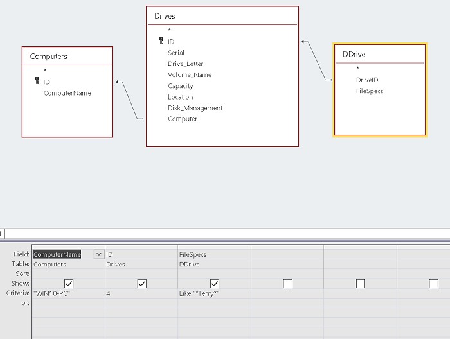The width and height of the screenshot is (450, 339).
Task: Select the Drive_Letter field
Action: point(185,64)
